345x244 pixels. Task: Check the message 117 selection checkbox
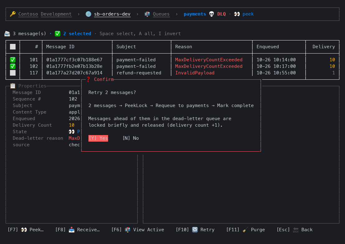click(13, 73)
